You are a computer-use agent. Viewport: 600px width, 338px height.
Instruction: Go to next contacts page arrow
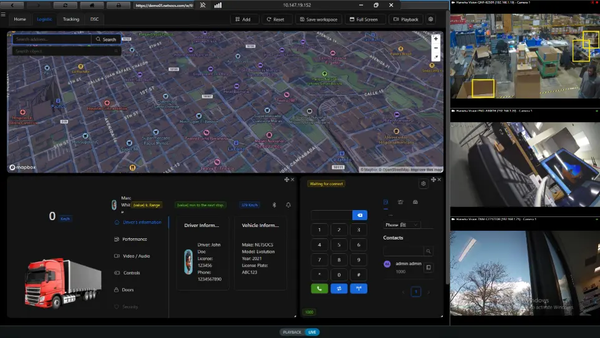[x=428, y=292]
